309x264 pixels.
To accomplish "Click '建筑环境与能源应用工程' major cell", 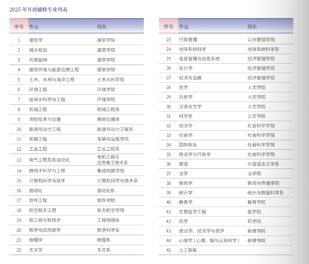I will [54, 70].
